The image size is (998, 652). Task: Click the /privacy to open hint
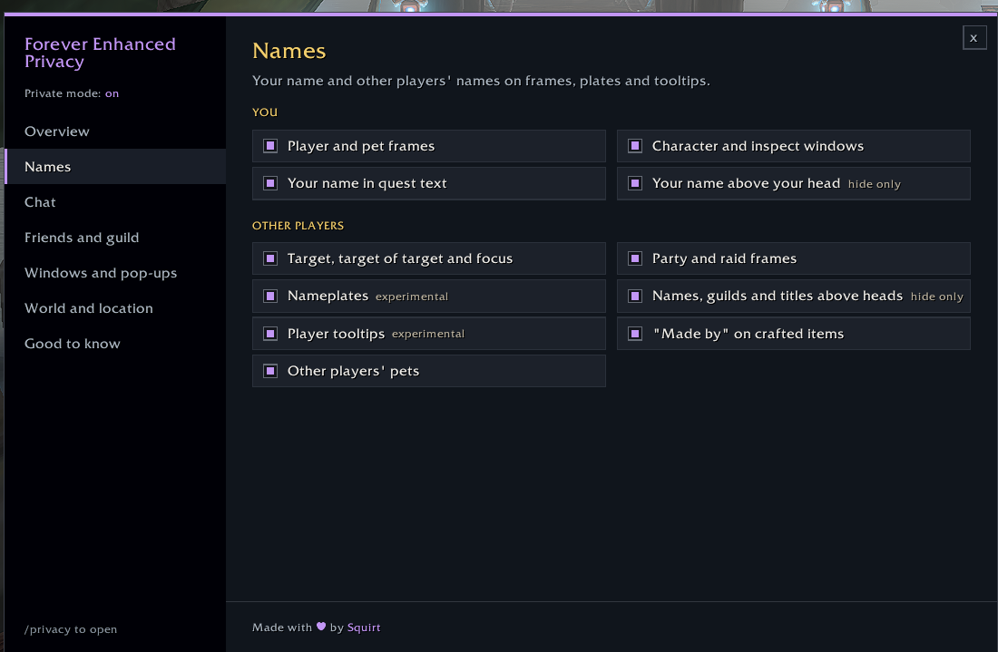point(71,629)
